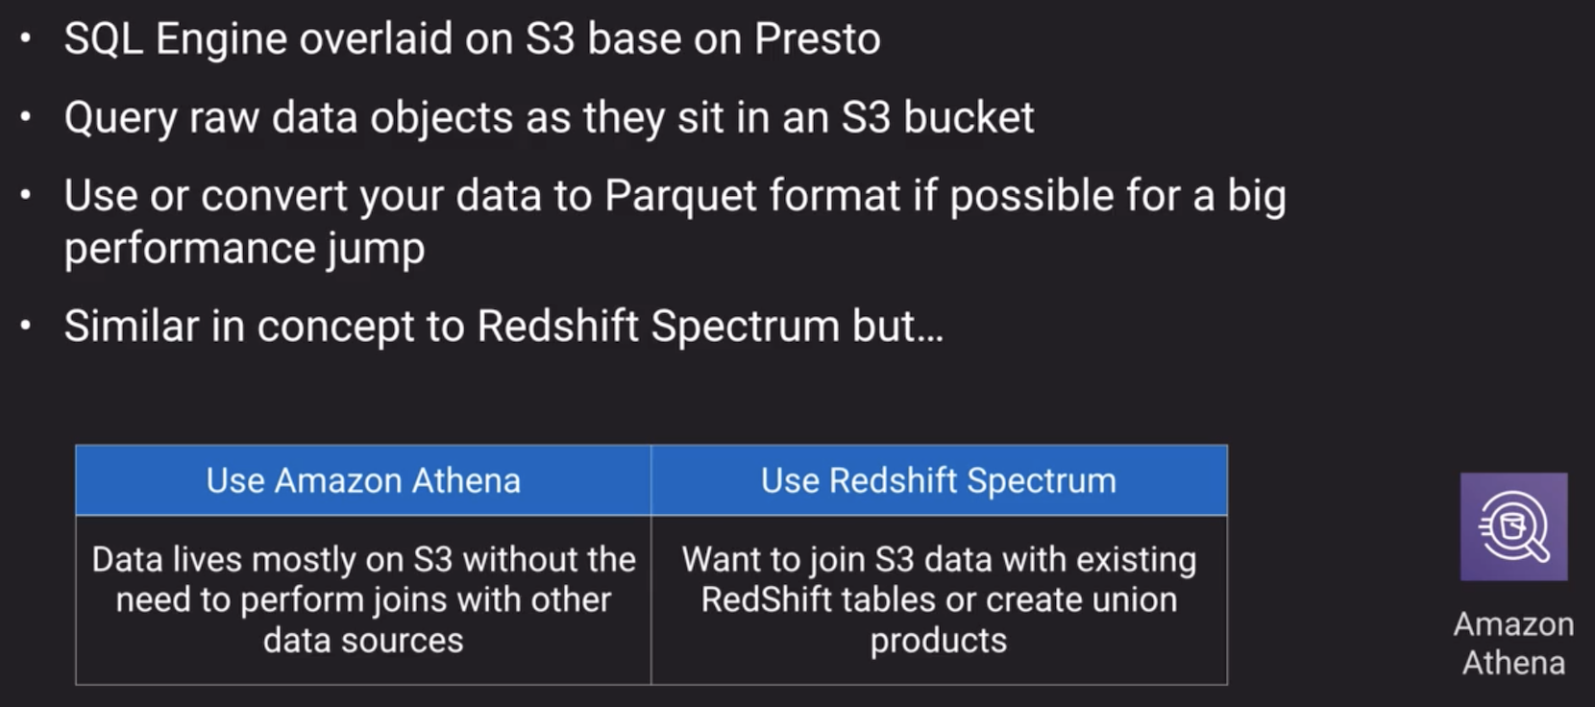The image size is (1595, 707).
Task: Click the performance jump line
Action: [x=244, y=249]
